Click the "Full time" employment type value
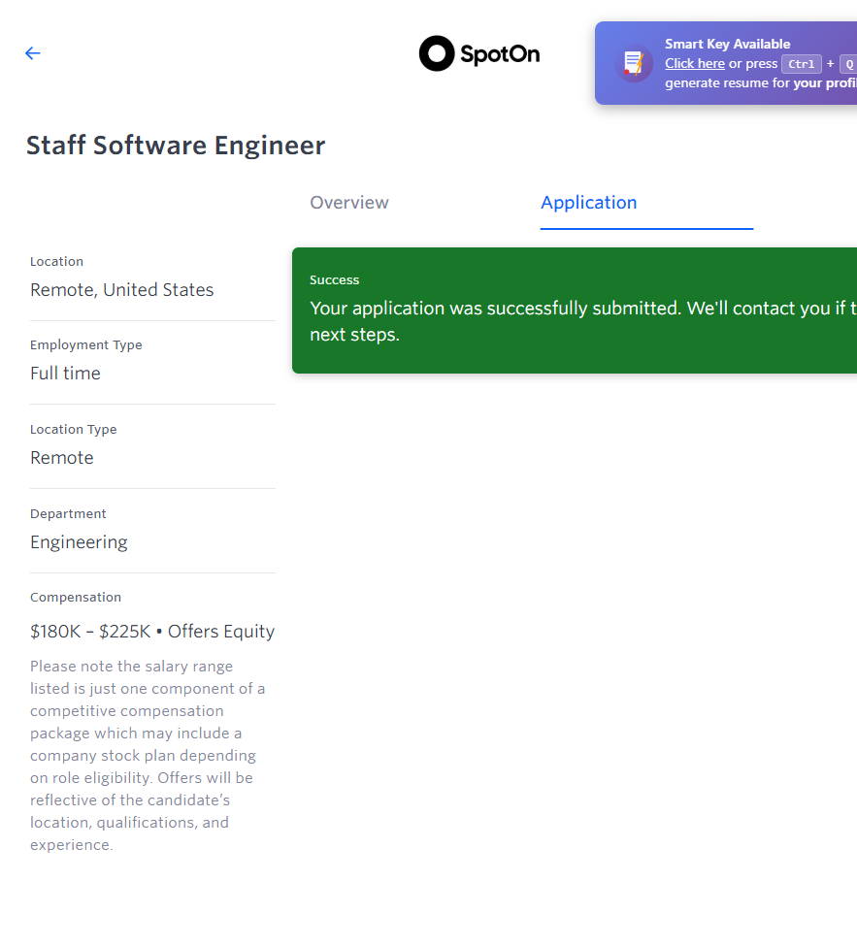The height and width of the screenshot is (946, 857). click(66, 374)
